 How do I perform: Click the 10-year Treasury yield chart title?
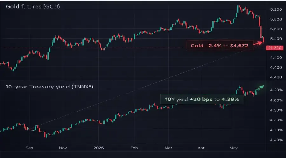(x=50, y=87)
